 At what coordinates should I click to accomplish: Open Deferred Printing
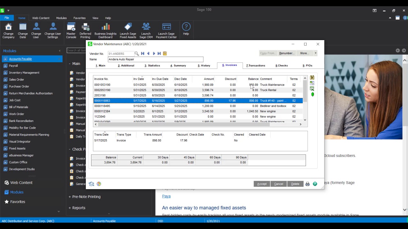85,31
